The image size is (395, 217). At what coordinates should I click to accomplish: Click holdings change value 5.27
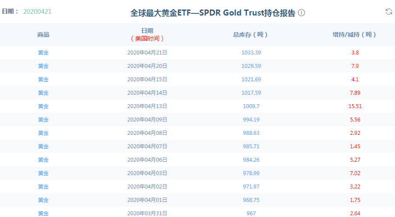355,160
